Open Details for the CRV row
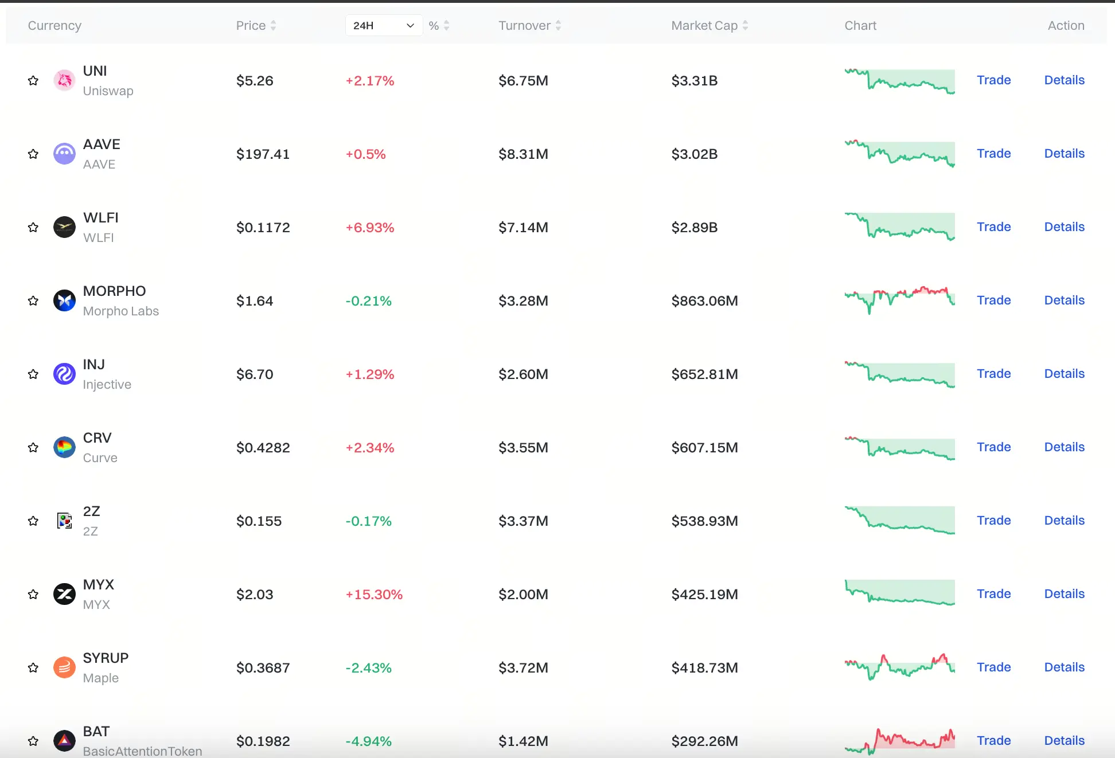The height and width of the screenshot is (758, 1115). (x=1064, y=447)
